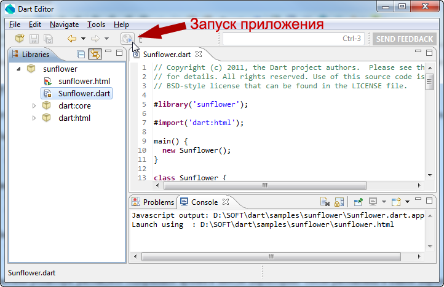The height and width of the screenshot is (287, 444).
Task: Click the Collapse All icon in Libraries panel
Action: click(x=81, y=54)
